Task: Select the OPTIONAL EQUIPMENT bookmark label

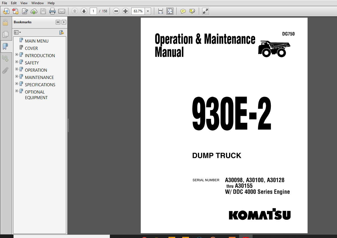Action: pos(36,95)
